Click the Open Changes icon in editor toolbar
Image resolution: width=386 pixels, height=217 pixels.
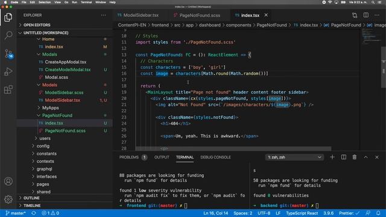pyautogui.click(x=355, y=15)
